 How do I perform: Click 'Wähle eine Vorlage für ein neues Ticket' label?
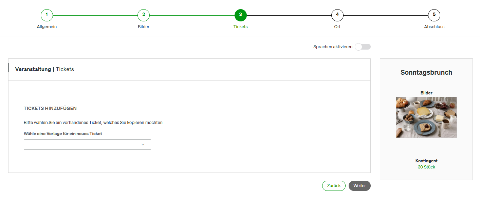click(x=63, y=133)
